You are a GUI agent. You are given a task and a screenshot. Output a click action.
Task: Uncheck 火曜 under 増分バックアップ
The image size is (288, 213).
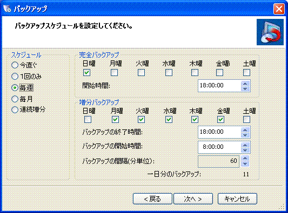141,120
